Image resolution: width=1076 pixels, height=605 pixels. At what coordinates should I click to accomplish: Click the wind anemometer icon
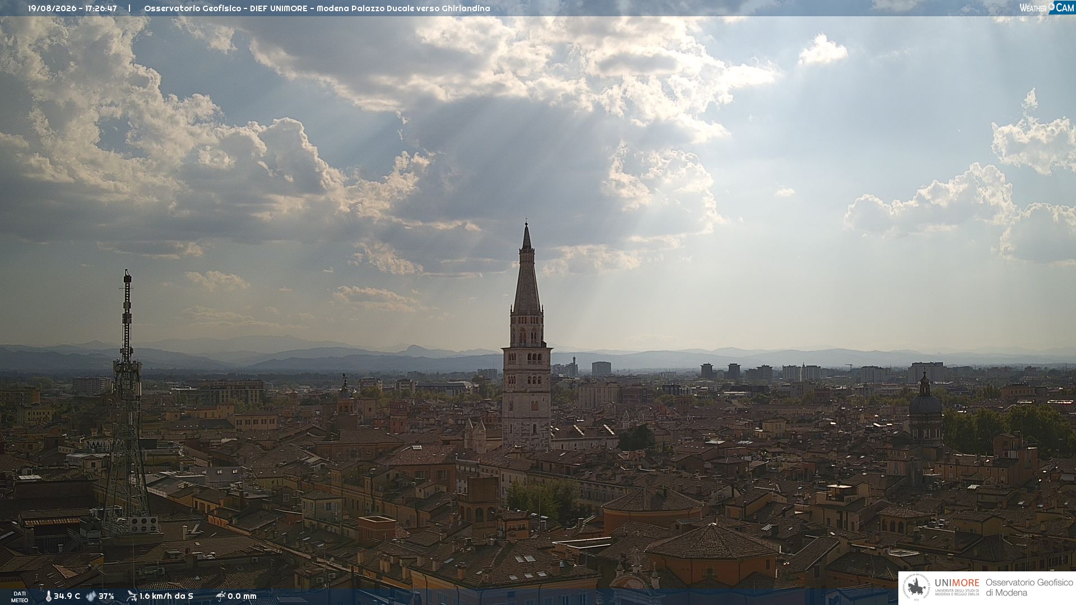132,596
